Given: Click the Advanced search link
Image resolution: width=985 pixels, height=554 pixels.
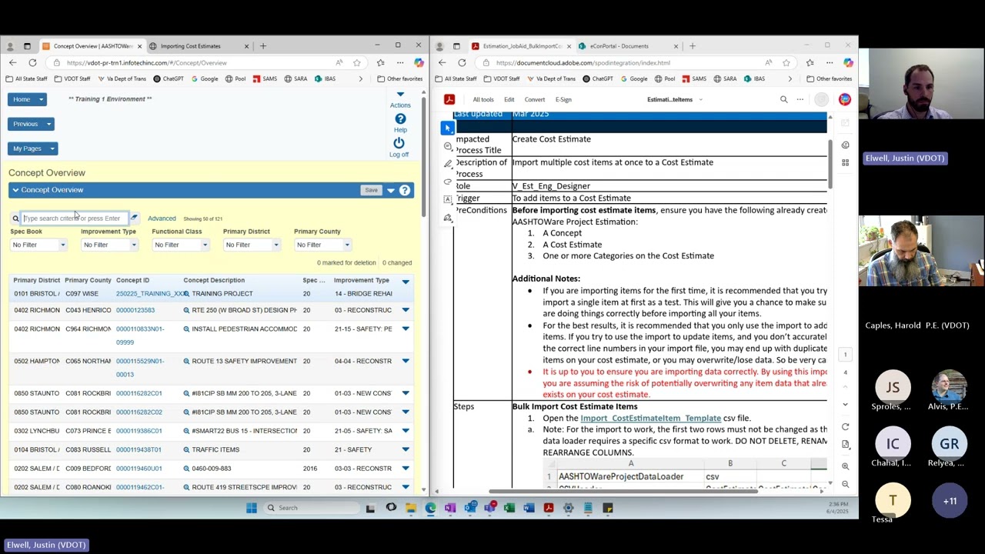Looking at the screenshot, I should (162, 219).
